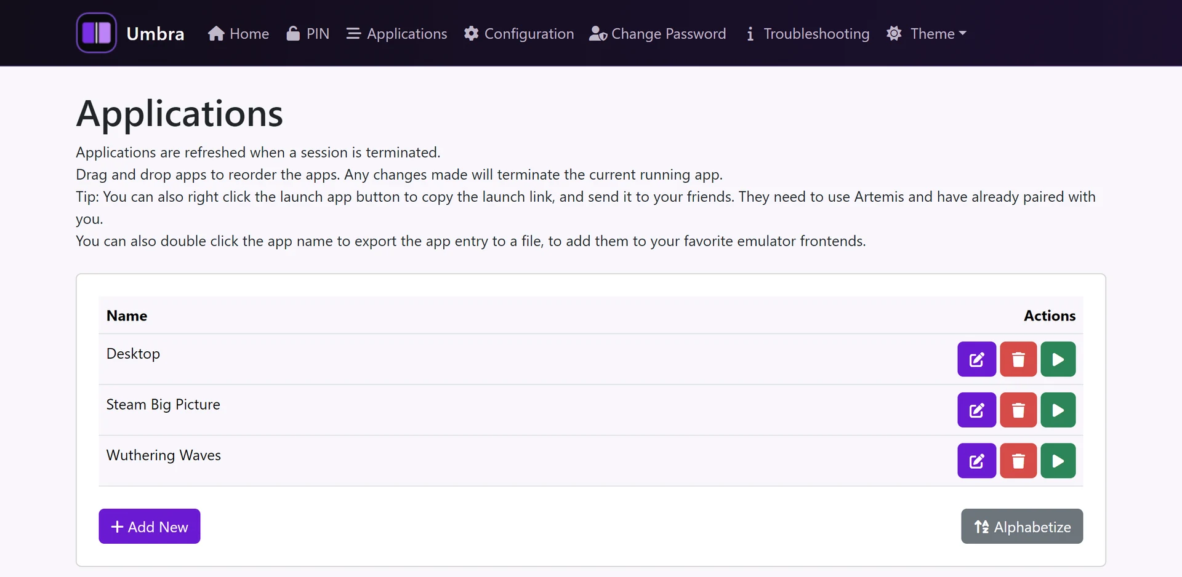Go to the Home page

[238, 34]
